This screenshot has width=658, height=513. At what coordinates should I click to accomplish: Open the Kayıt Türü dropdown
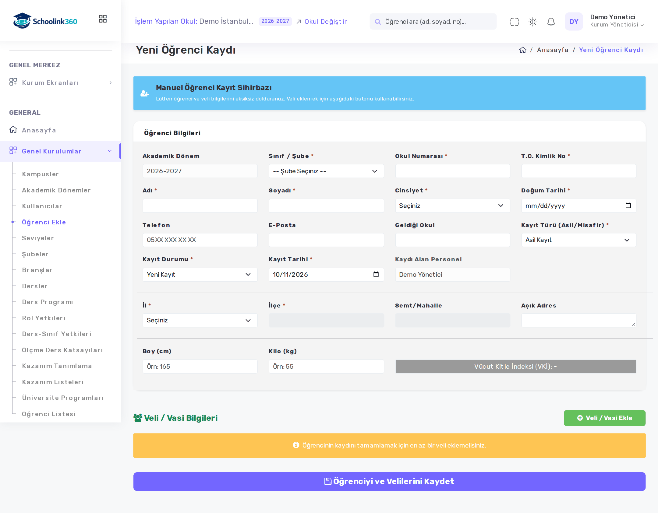[578, 240]
